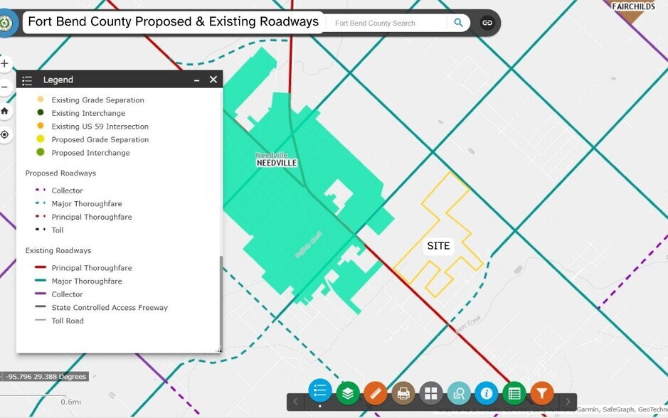Viewport: 668px width, 418px height.
Task: Close the Legend panel
Action: click(213, 80)
